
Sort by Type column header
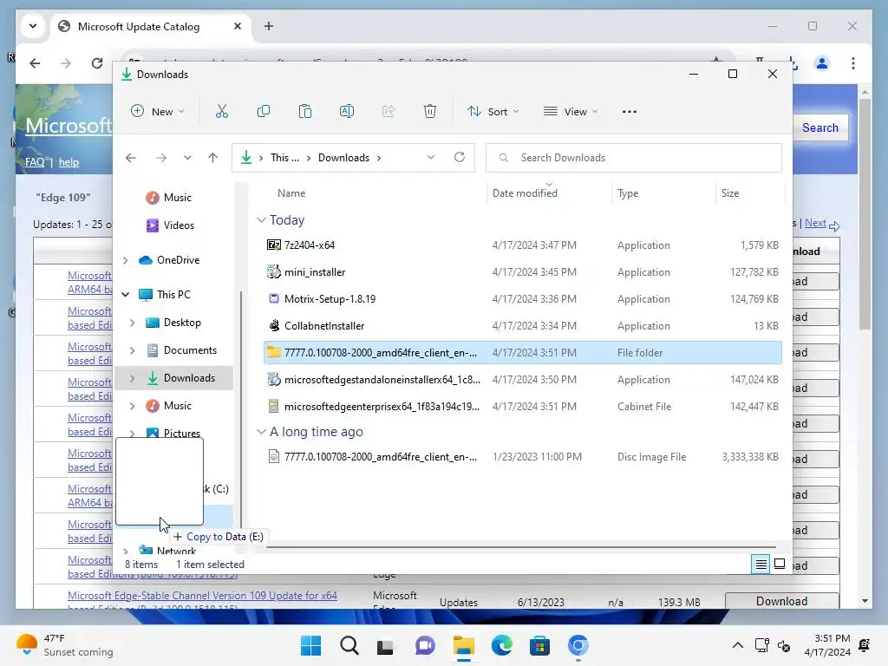click(x=628, y=193)
